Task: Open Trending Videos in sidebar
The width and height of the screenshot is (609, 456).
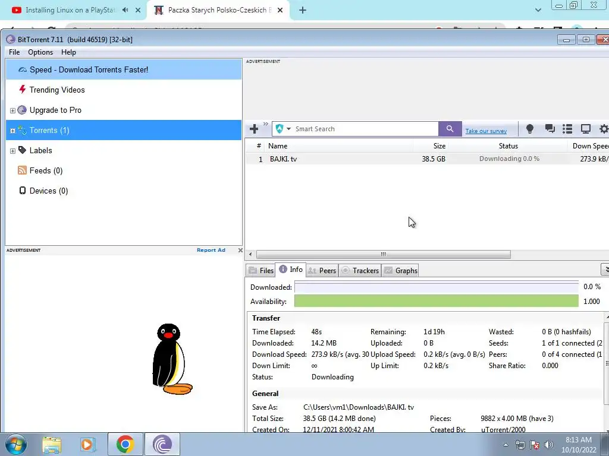Action: point(56,90)
